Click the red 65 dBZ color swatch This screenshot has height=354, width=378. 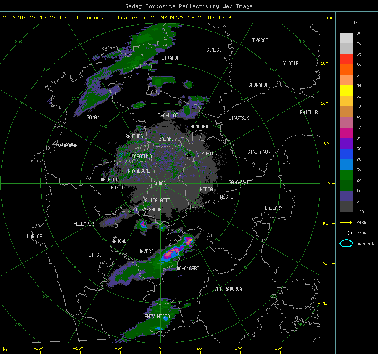coord(346,59)
